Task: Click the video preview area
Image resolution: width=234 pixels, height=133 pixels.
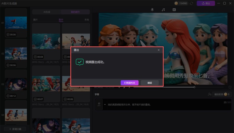Action: 163,49
